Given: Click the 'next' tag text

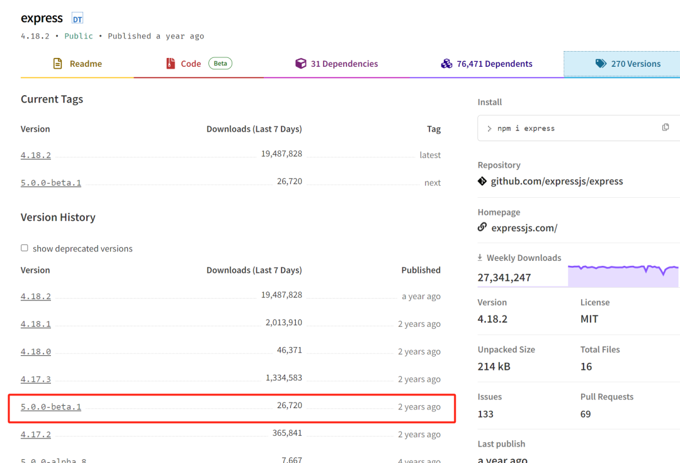Looking at the screenshot, I should tap(433, 183).
